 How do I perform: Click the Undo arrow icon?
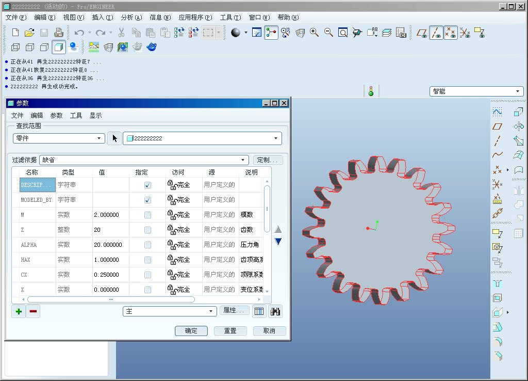[x=79, y=33]
